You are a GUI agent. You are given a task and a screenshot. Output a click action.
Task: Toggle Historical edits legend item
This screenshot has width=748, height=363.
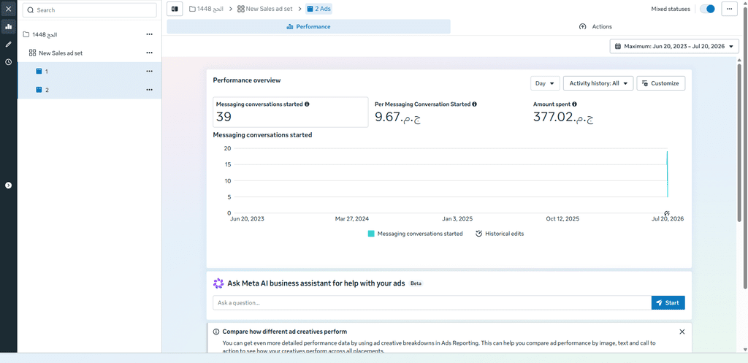click(500, 234)
